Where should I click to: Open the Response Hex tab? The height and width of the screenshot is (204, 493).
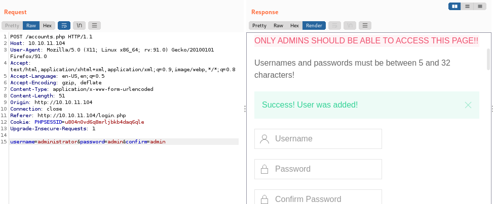pyautogui.click(x=294, y=26)
